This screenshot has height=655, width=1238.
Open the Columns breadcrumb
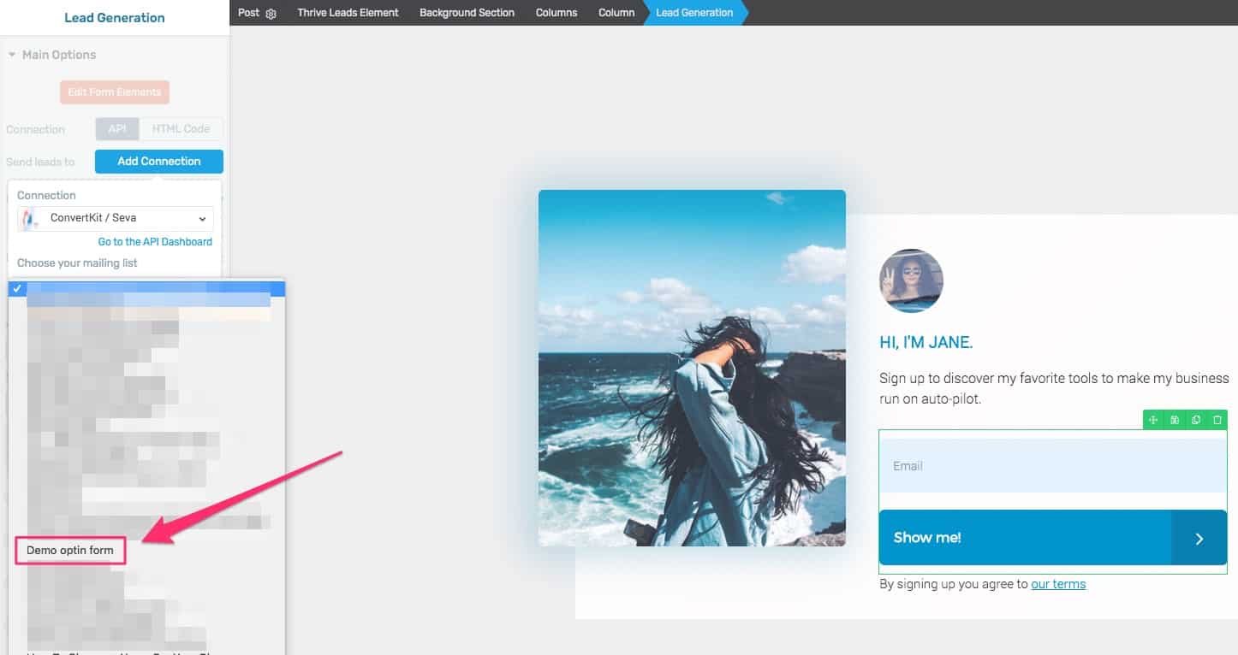[x=557, y=13]
